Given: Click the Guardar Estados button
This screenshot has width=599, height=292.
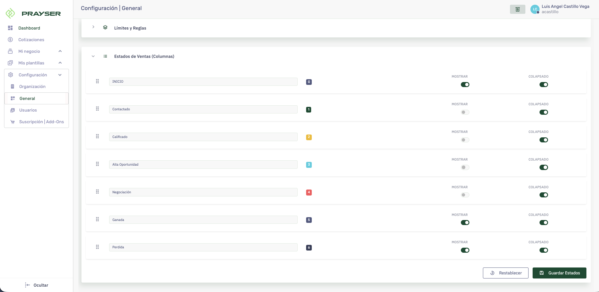Looking at the screenshot, I should coord(559,273).
